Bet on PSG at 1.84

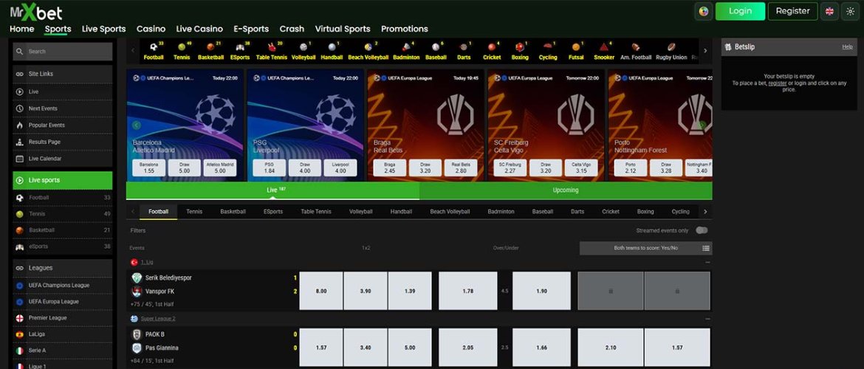pyautogui.click(x=270, y=168)
